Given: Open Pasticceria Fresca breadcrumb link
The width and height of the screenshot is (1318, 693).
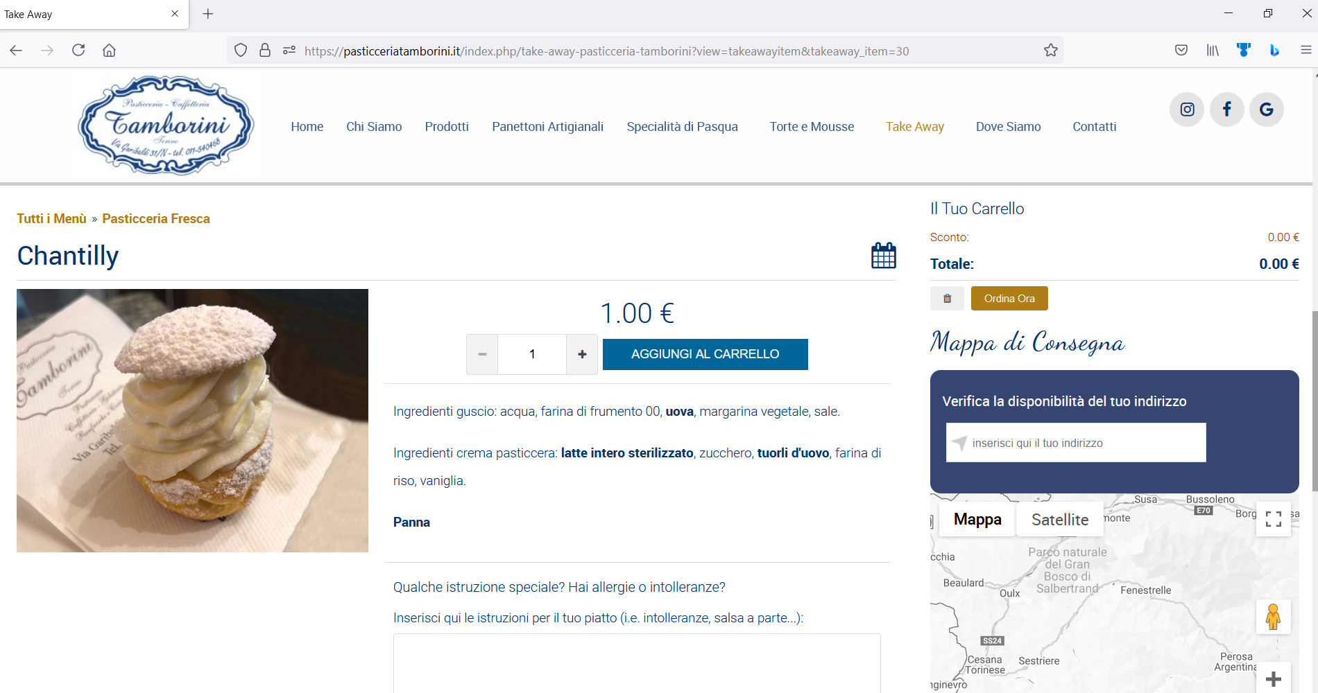Looking at the screenshot, I should pyautogui.click(x=155, y=219).
